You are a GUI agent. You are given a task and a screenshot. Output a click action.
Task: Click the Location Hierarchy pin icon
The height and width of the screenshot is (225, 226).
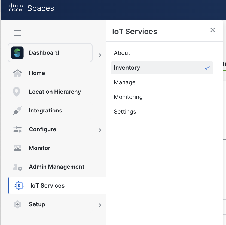pyautogui.click(x=16, y=92)
